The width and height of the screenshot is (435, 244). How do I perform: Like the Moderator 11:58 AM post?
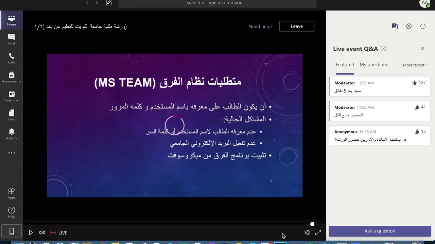[417, 107]
